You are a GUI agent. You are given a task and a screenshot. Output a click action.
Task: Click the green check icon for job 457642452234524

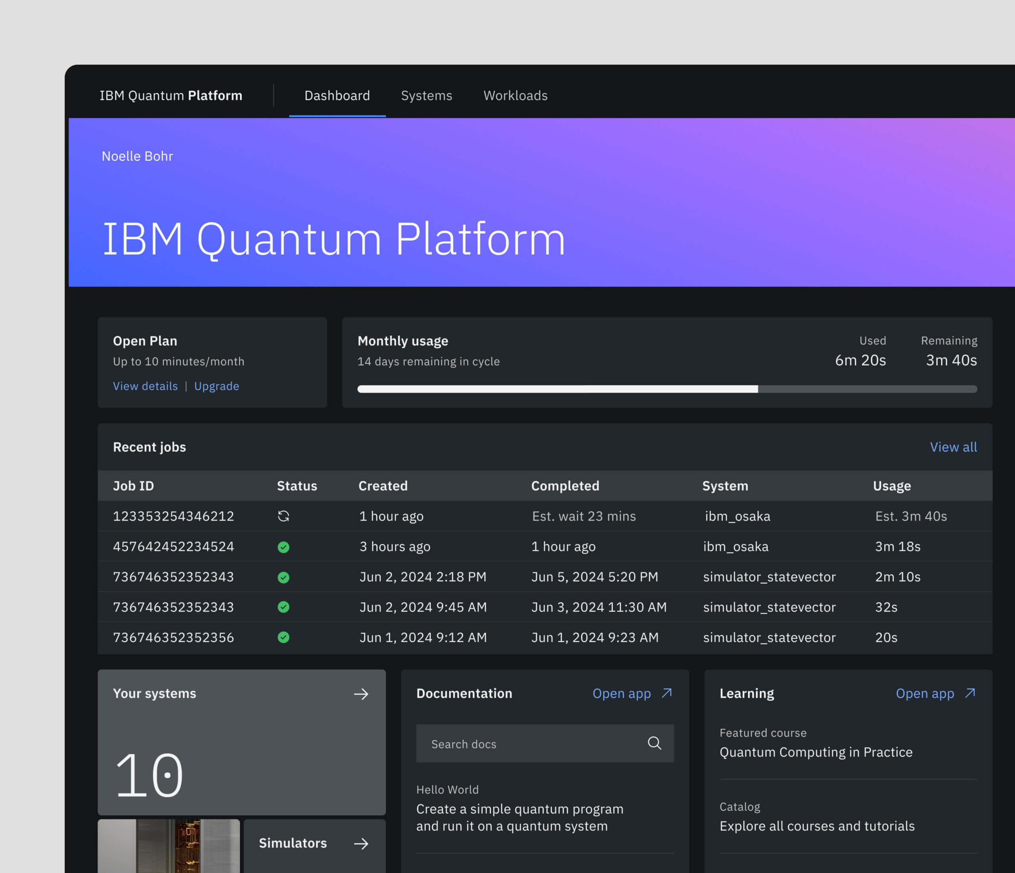coord(283,547)
